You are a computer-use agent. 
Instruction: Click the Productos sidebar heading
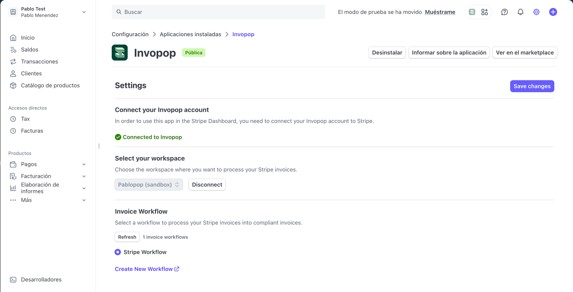point(20,153)
